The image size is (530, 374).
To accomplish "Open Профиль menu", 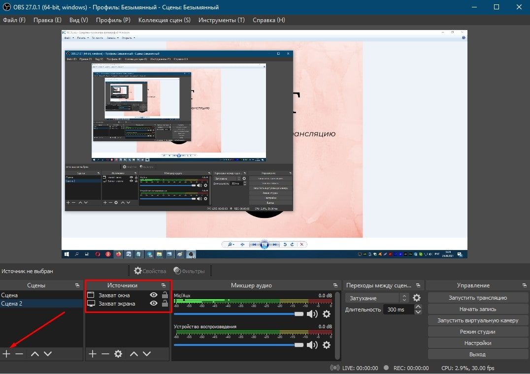I will click(113, 20).
